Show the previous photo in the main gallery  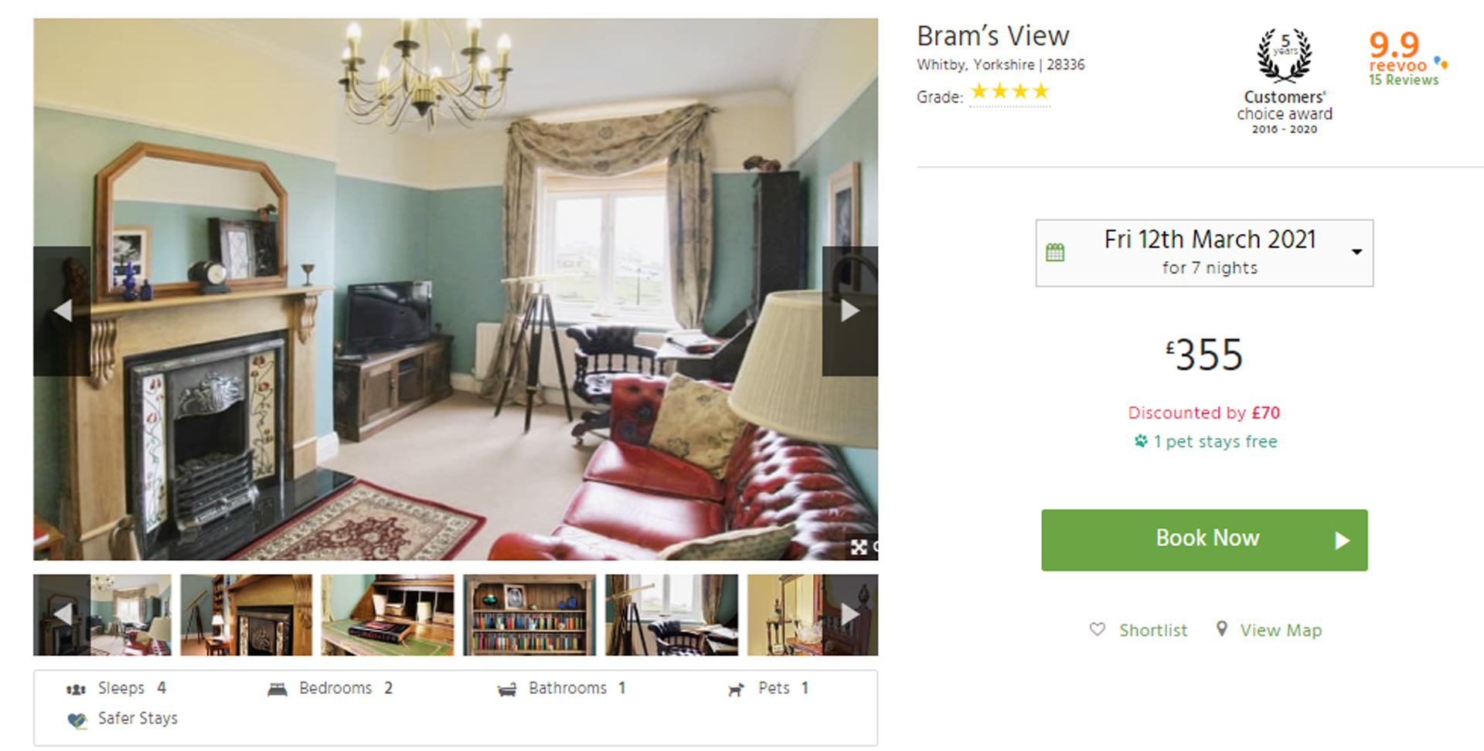click(x=62, y=311)
